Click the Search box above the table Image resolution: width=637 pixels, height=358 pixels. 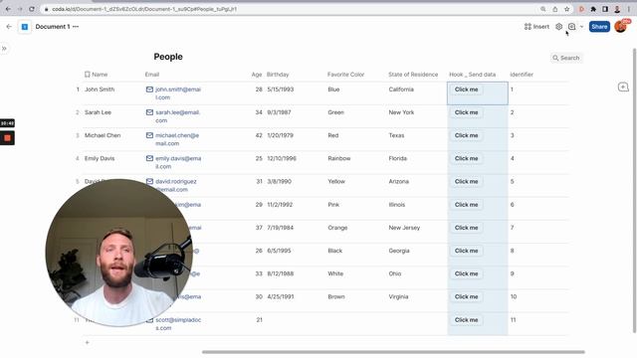(x=566, y=58)
